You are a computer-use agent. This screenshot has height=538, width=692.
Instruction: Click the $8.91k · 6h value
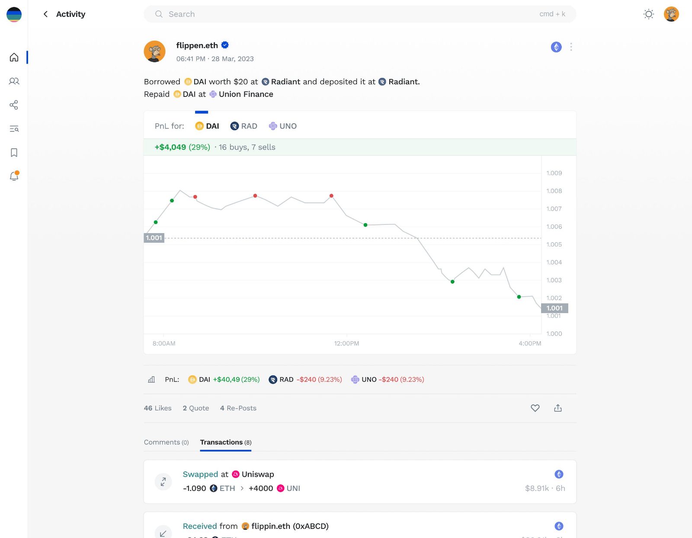point(545,488)
